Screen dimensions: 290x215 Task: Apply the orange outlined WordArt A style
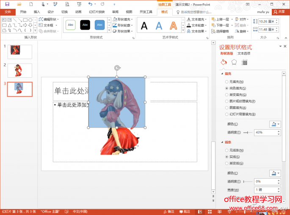click(173, 26)
